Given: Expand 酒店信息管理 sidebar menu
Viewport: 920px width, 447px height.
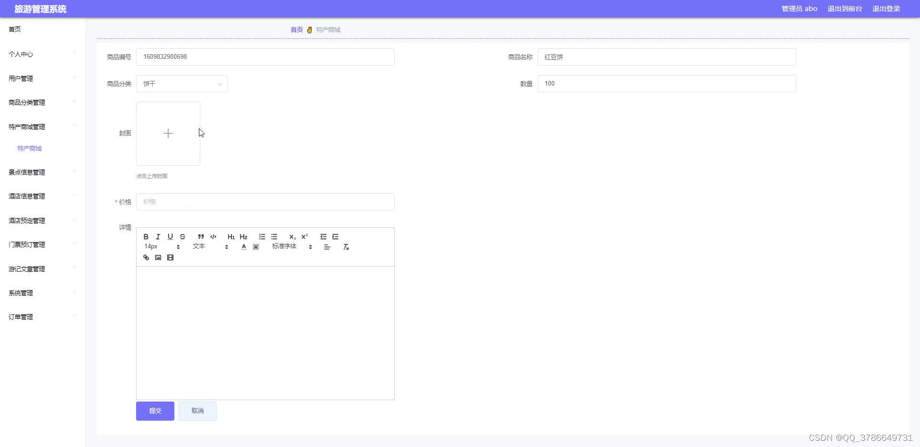Looking at the screenshot, I should click(x=42, y=196).
